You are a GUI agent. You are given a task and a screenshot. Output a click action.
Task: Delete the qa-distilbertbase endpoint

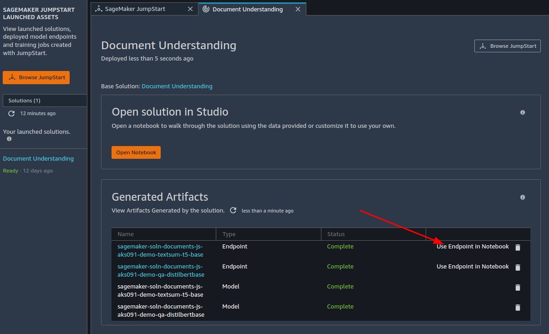point(518,268)
